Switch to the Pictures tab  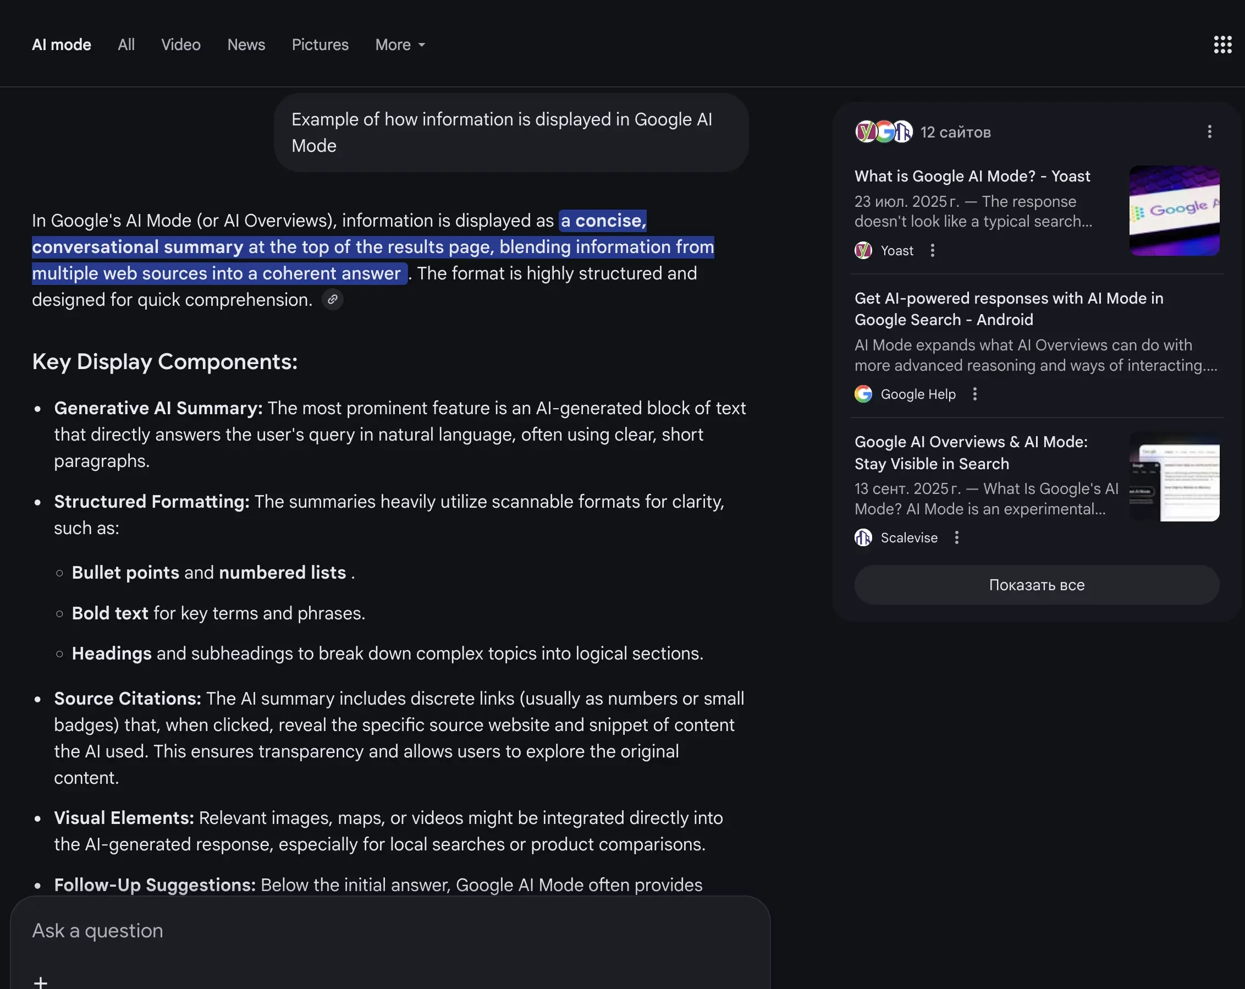tap(320, 45)
